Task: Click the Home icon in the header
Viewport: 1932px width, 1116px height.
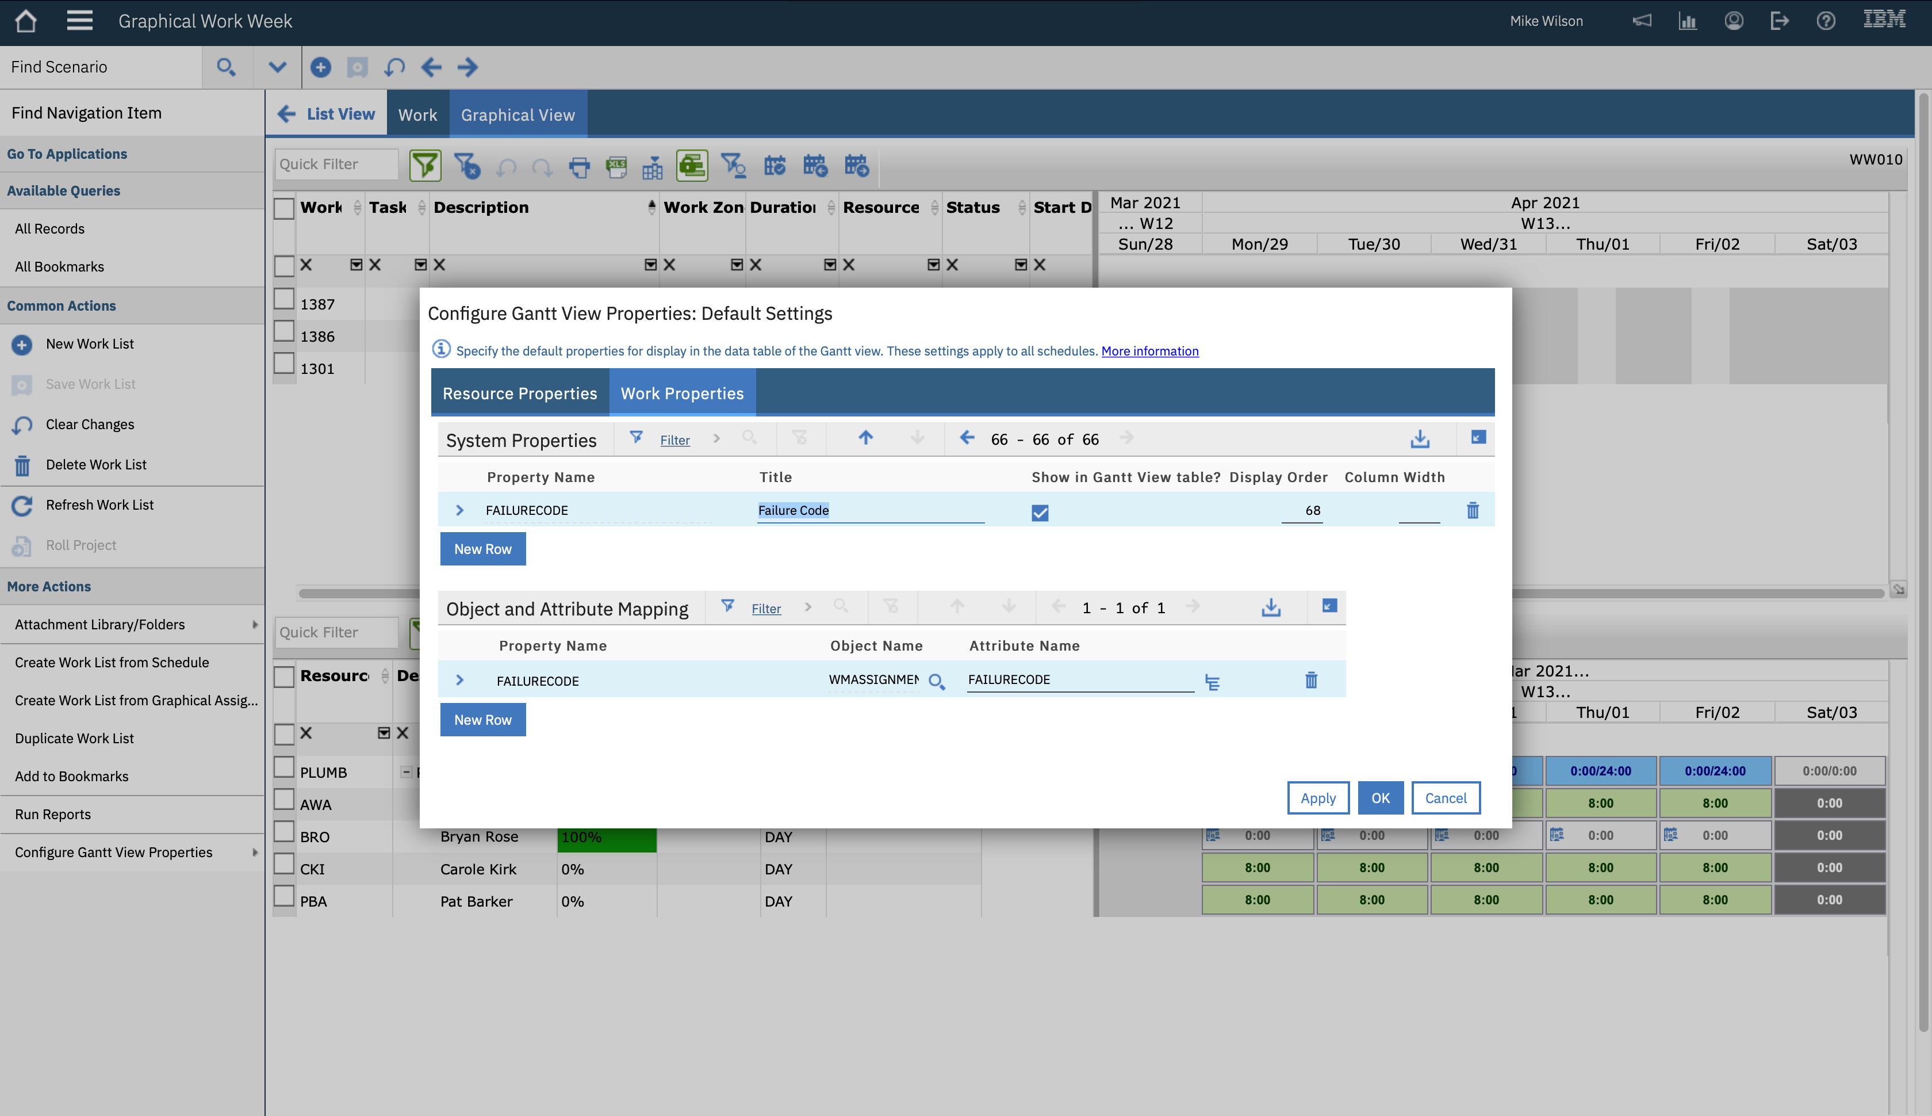Action: 26,21
